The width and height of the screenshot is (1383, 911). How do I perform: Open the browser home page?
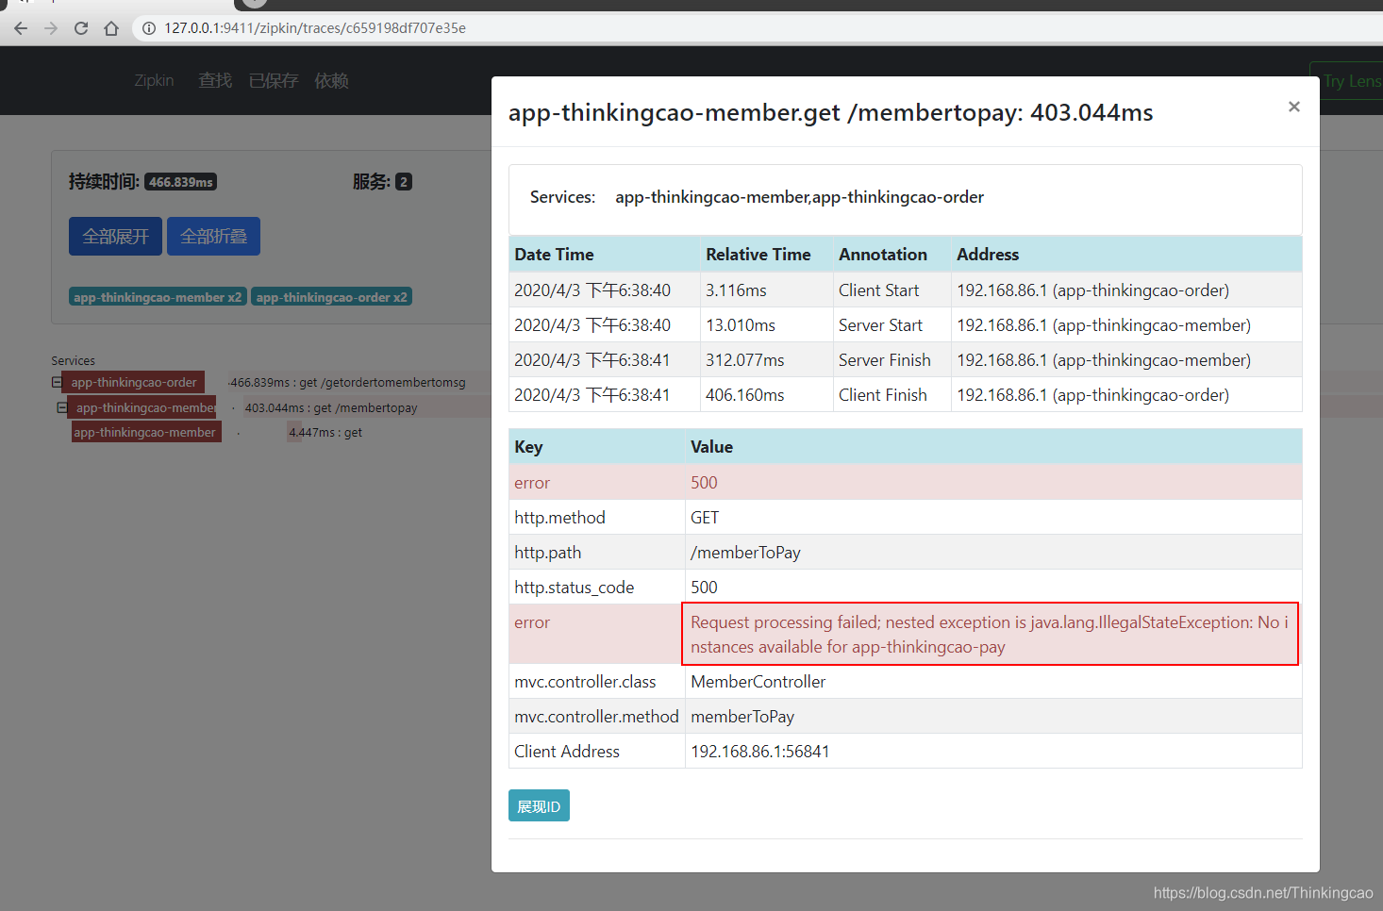[111, 28]
